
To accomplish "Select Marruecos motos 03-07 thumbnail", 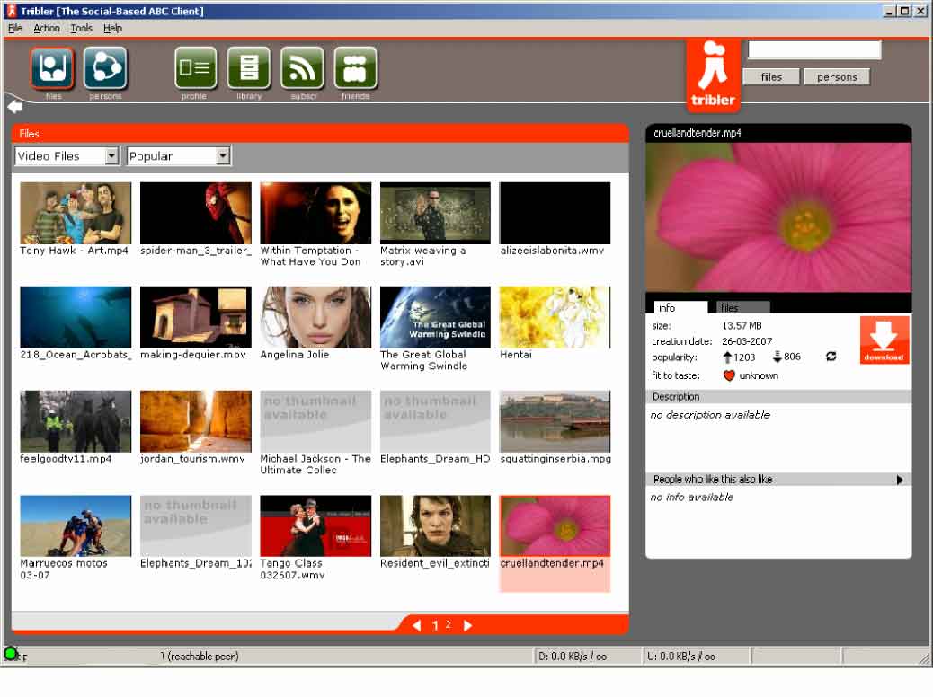I will tap(76, 525).
